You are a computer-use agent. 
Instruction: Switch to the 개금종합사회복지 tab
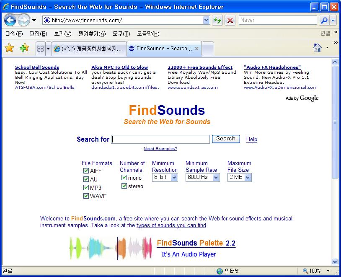pyautogui.click(x=89, y=49)
